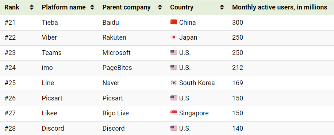Click the #26 rank cell
Viewport: 334px width, 135px height.
10,98
